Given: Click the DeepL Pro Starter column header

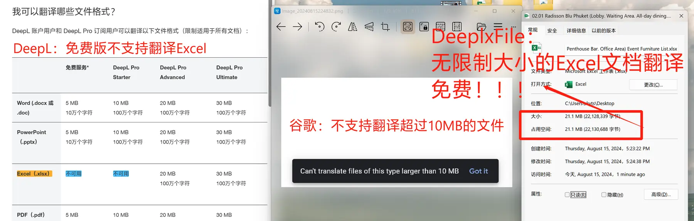Looking at the screenshot, I should coord(126,72).
